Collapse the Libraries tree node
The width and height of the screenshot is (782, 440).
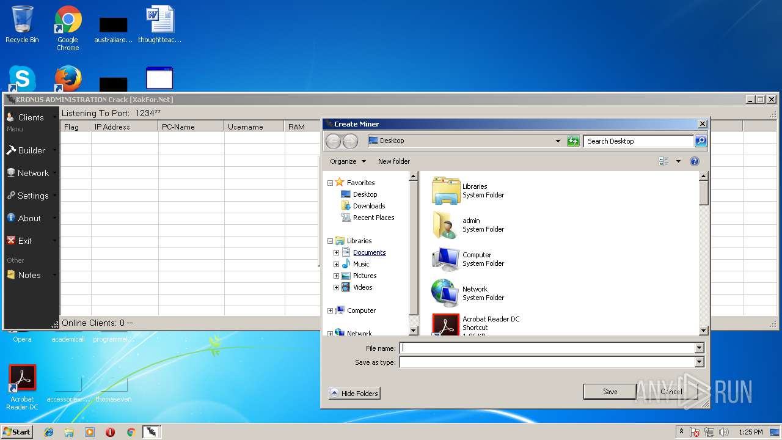[331, 241]
